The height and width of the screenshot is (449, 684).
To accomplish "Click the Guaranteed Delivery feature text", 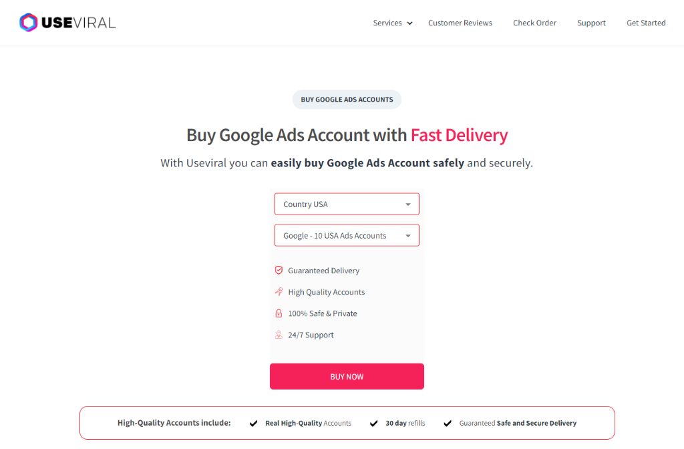I will tap(324, 271).
